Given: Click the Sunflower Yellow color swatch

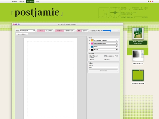Looking at the screenshot, I should tap(92, 40).
